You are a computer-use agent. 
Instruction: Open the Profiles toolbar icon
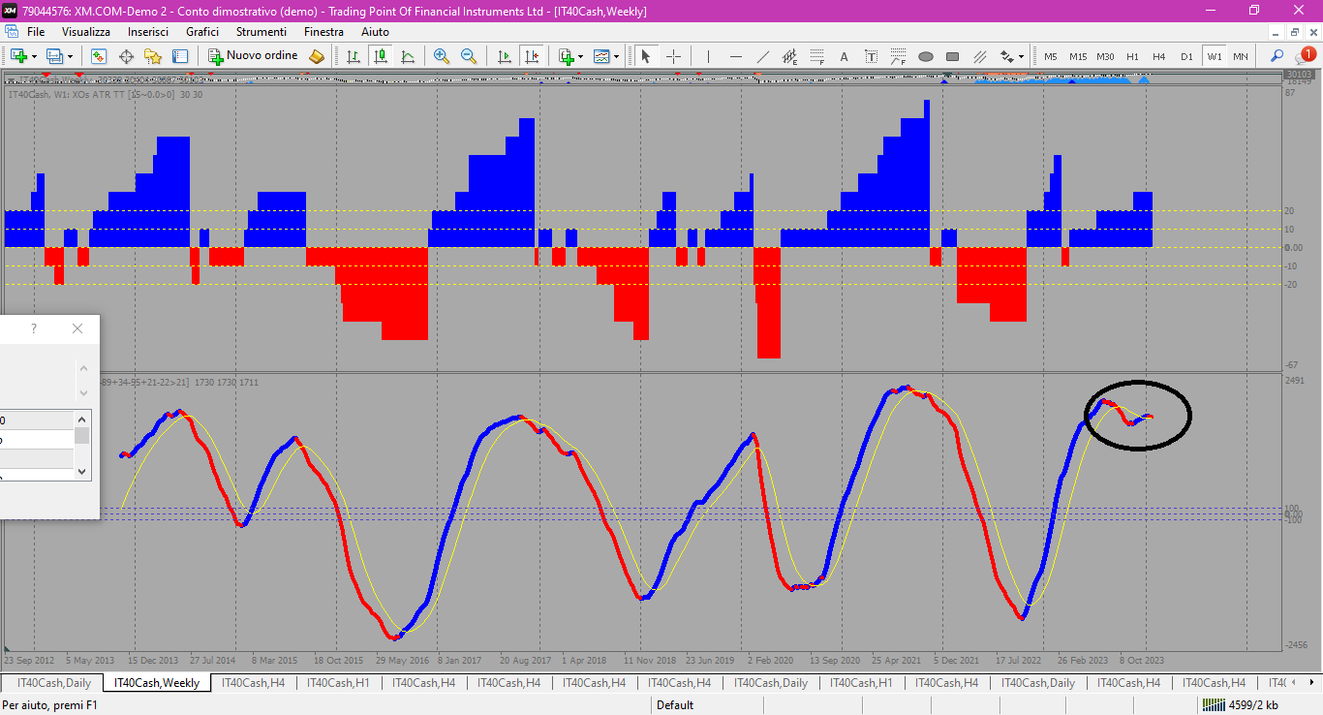[x=54, y=56]
